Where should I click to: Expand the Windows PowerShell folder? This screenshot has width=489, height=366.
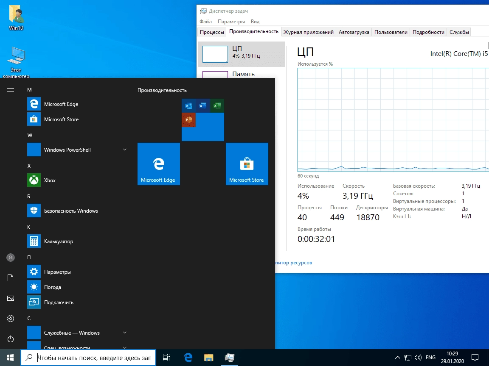pos(125,150)
